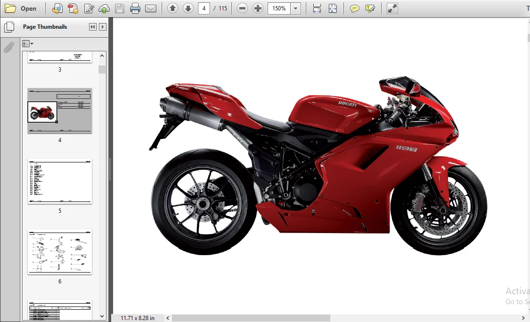Viewport: 530px width, 322px height.
Task: Open the zoom level dropdown arrow
Action: tap(296, 8)
